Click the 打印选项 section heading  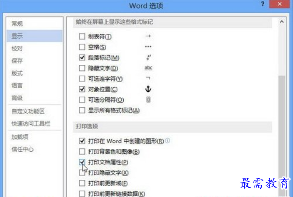point(87,127)
